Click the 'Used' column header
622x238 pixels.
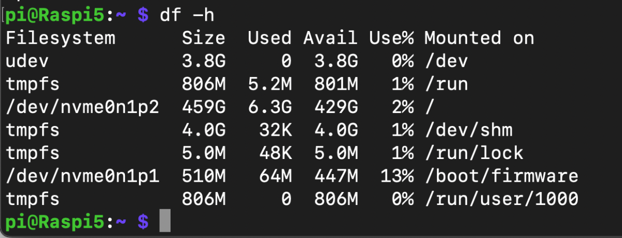click(270, 38)
